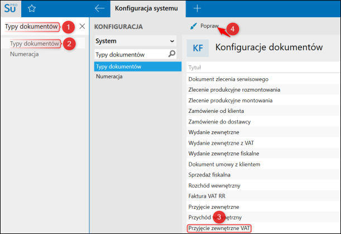341x234 pixels.
Task: Click the Su PRO application logo
Action: click(11, 8)
